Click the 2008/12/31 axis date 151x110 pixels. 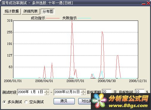[138, 81]
